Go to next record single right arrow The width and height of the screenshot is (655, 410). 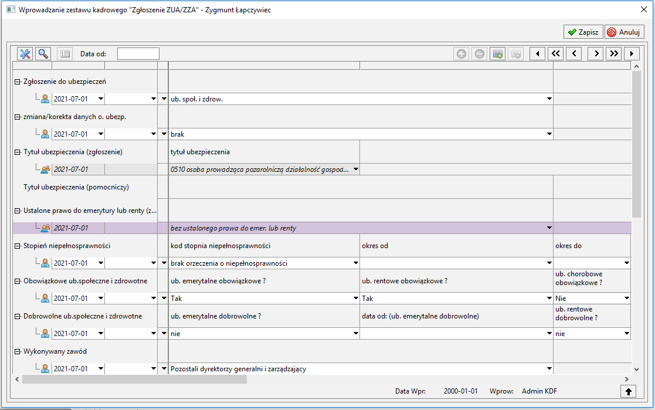(596, 53)
